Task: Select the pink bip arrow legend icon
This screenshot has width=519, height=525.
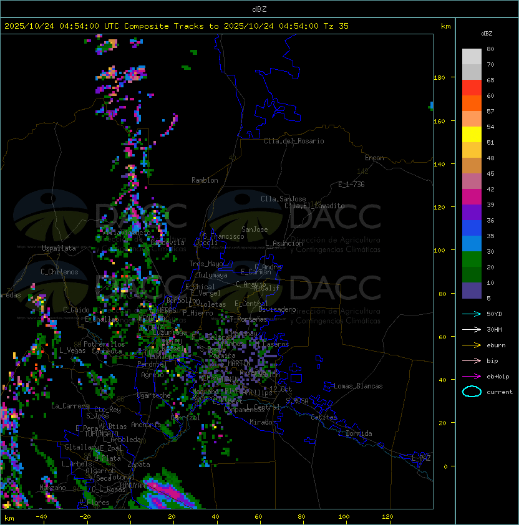Action: 472,360
